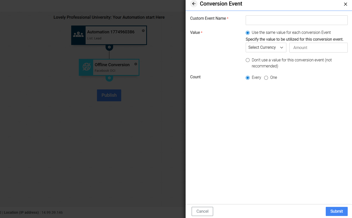352x218 pixels.
Task: Close the Conversion Event panel
Action: 345,4
